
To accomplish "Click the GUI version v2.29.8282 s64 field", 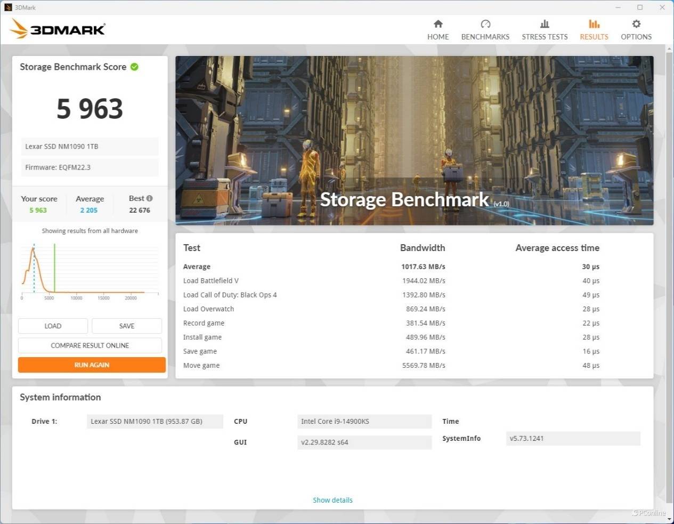I will 364,442.
